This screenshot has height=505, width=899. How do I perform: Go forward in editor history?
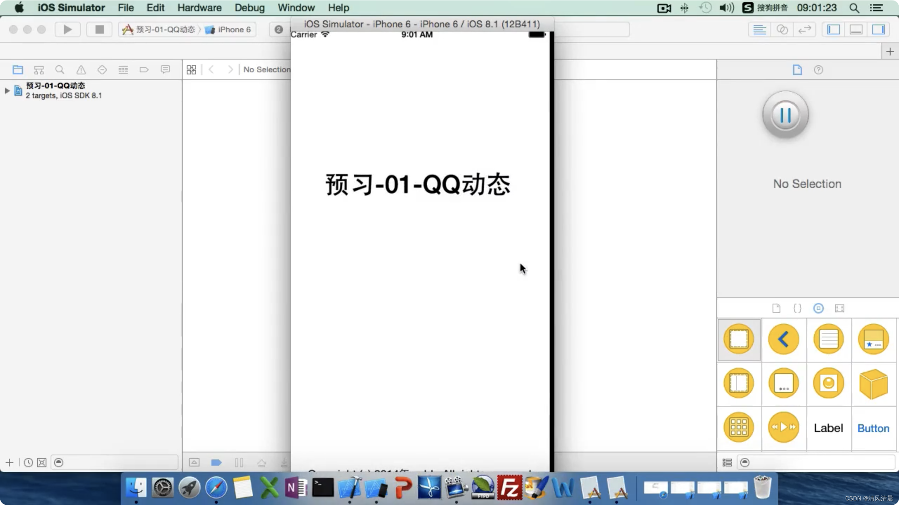(230, 70)
